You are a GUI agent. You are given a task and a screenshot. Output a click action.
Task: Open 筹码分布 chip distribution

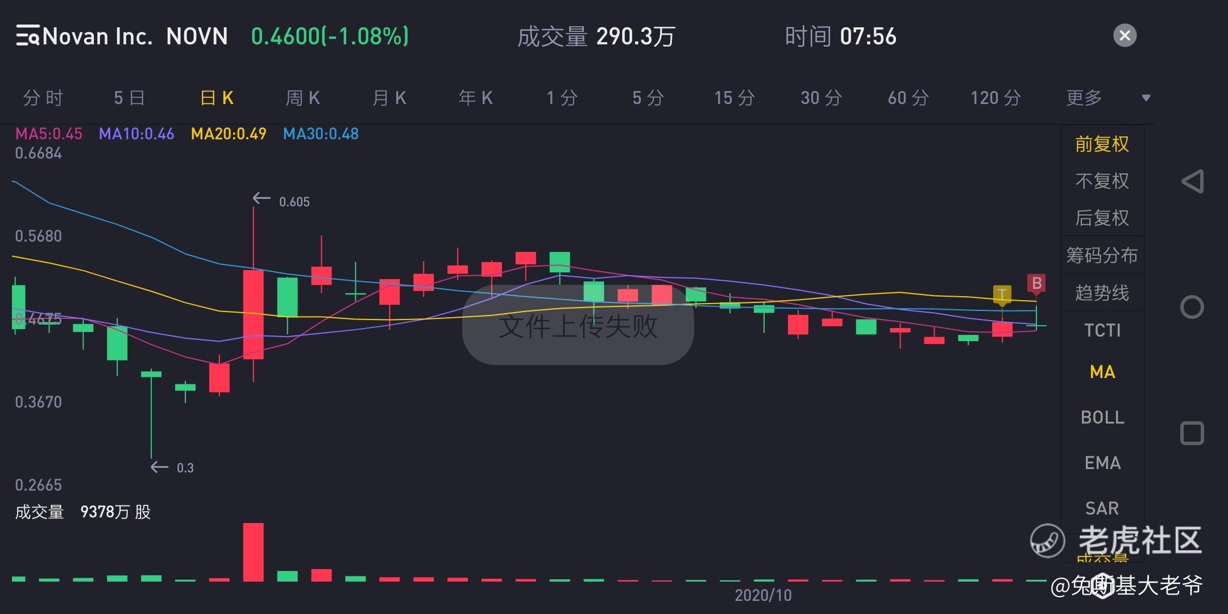[1102, 255]
